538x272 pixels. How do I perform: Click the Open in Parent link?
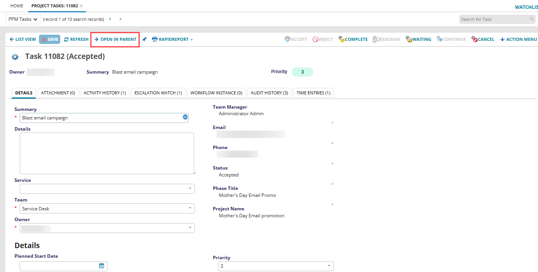[x=115, y=39]
